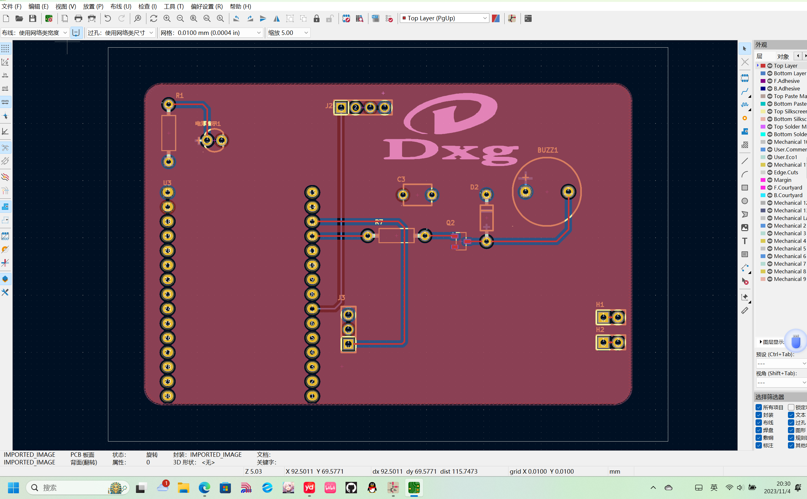
Task: Zoom in on the canvas
Action: [x=167, y=18]
